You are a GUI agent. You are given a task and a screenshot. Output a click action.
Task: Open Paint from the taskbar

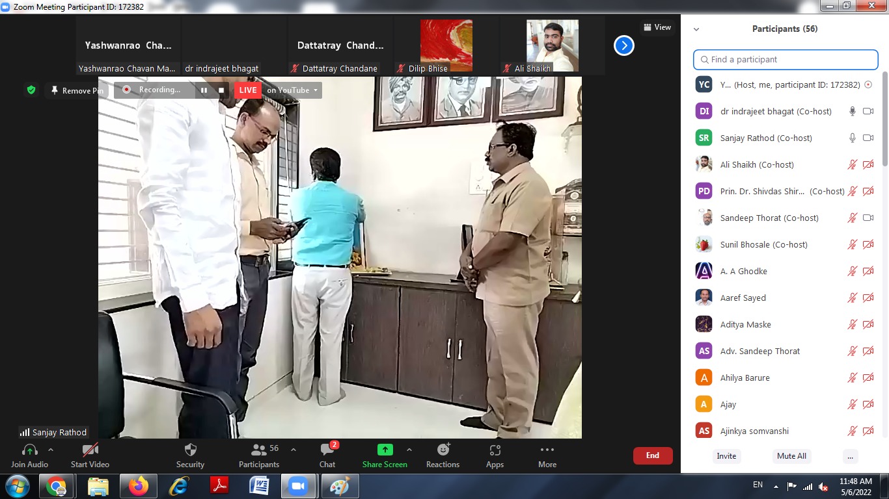click(339, 486)
